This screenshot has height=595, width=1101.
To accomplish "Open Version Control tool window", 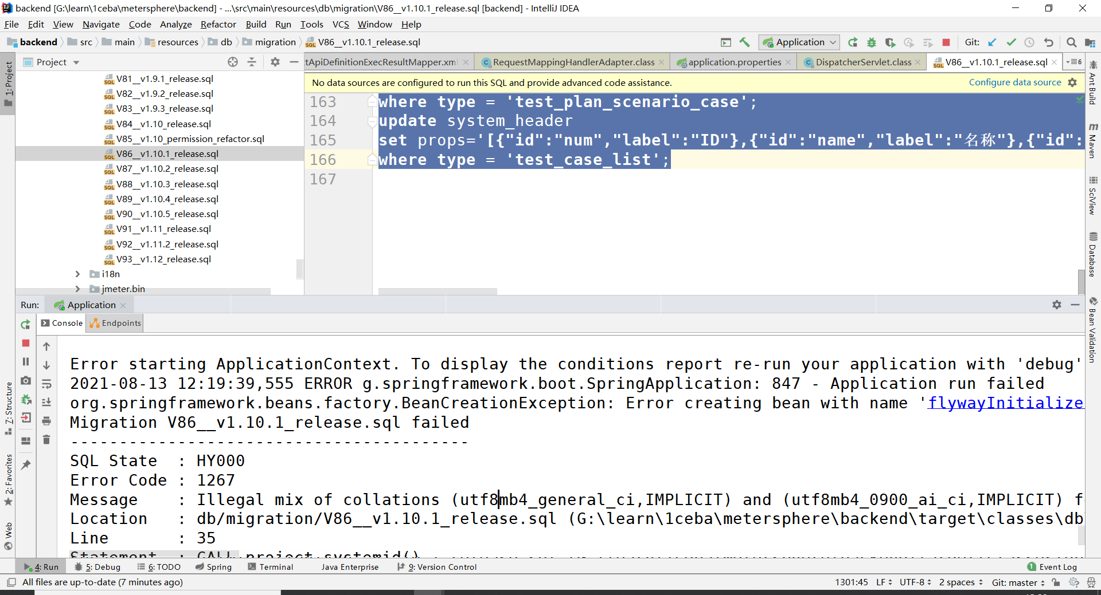I will [437, 567].
